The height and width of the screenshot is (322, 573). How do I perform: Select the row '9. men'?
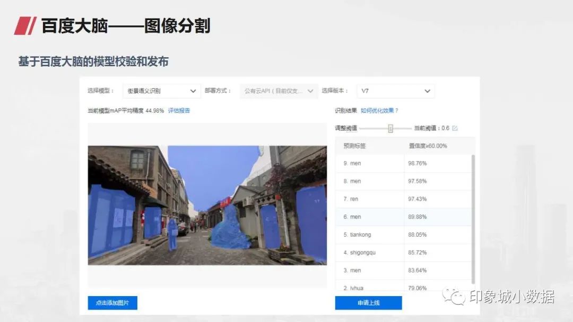click(x=403, y=163)
